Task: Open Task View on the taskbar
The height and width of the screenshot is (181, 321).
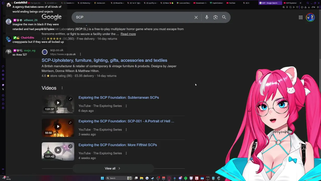Action: coord(136,178)
